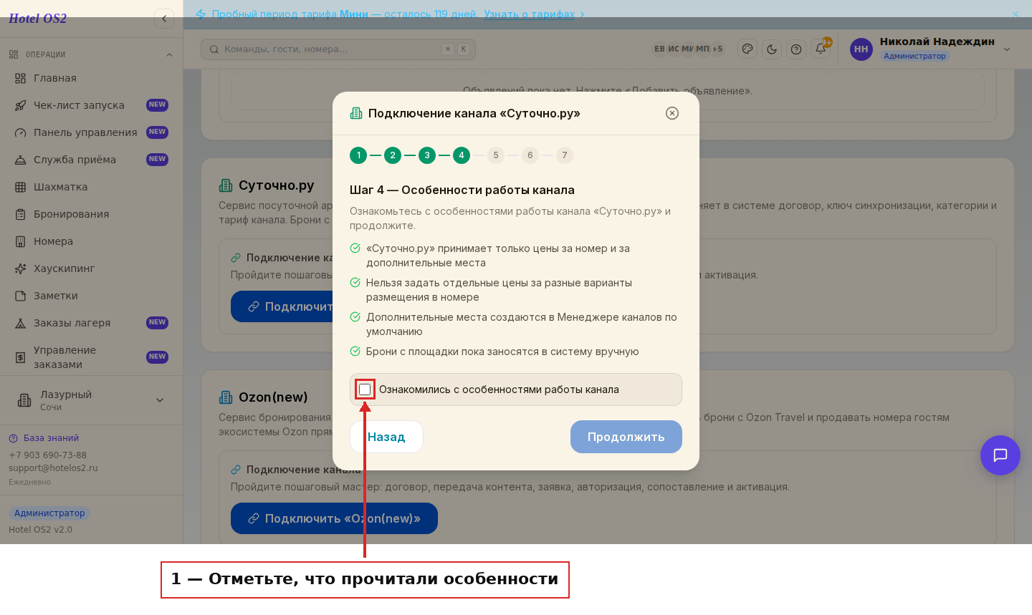Viewport: 1032px width, 615px height.
Task: Select wizard step 6 circle
Action: click(x=530, y=155)
